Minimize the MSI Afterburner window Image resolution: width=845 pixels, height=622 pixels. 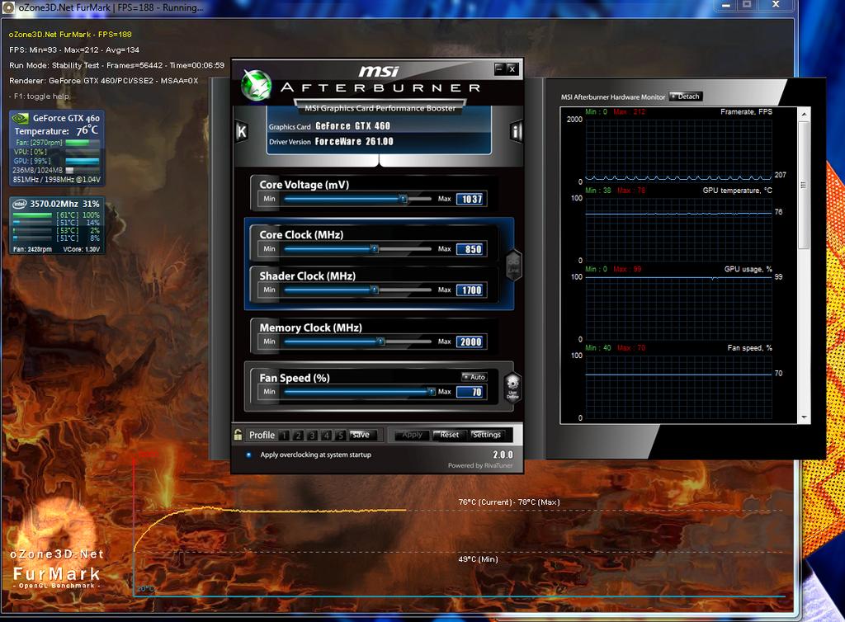click(499, 69)
